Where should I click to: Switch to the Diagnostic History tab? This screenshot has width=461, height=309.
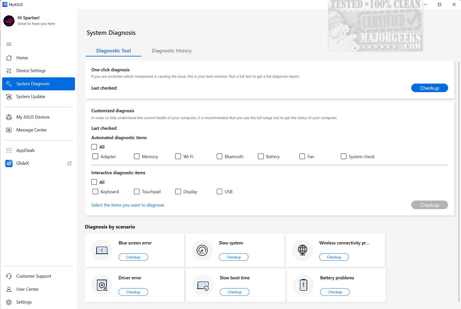[171, 51]
